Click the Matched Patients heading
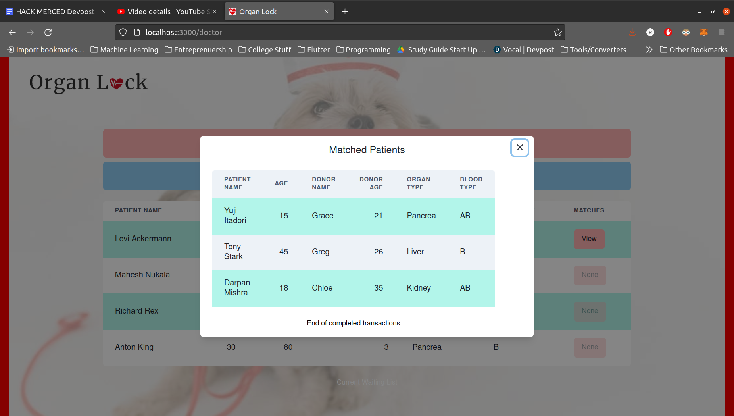This screenshot has width=734, height=416. [367, 150]
